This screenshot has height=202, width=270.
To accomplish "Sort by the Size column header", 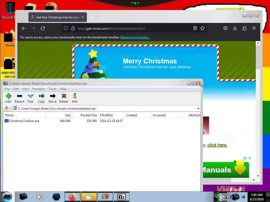I will (59, 115).
